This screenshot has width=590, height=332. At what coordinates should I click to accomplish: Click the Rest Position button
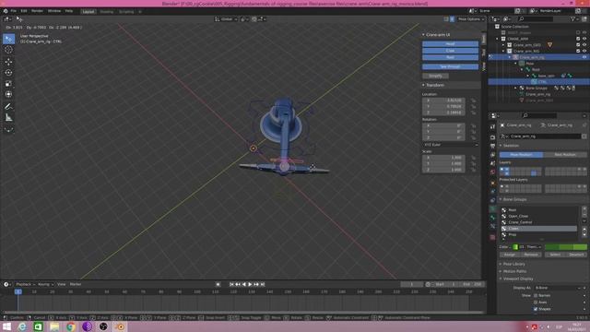[565, 155]
